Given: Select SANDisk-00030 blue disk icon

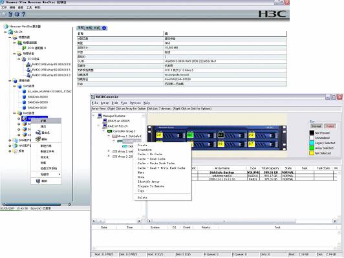Looking at the screenshot, I should [25, 102].
